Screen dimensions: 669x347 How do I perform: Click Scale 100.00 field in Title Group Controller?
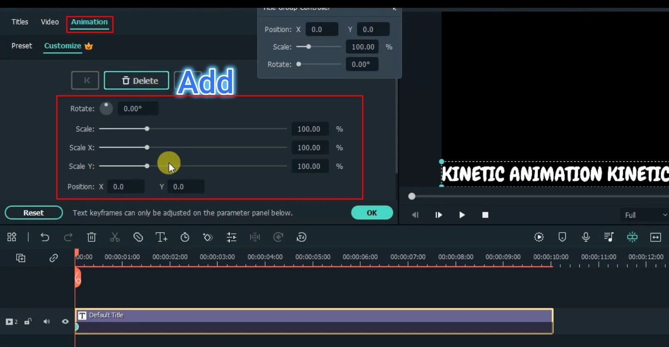point(362,47)
